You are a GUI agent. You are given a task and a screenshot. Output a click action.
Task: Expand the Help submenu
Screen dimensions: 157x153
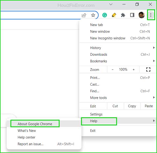[x=118, y=121]
